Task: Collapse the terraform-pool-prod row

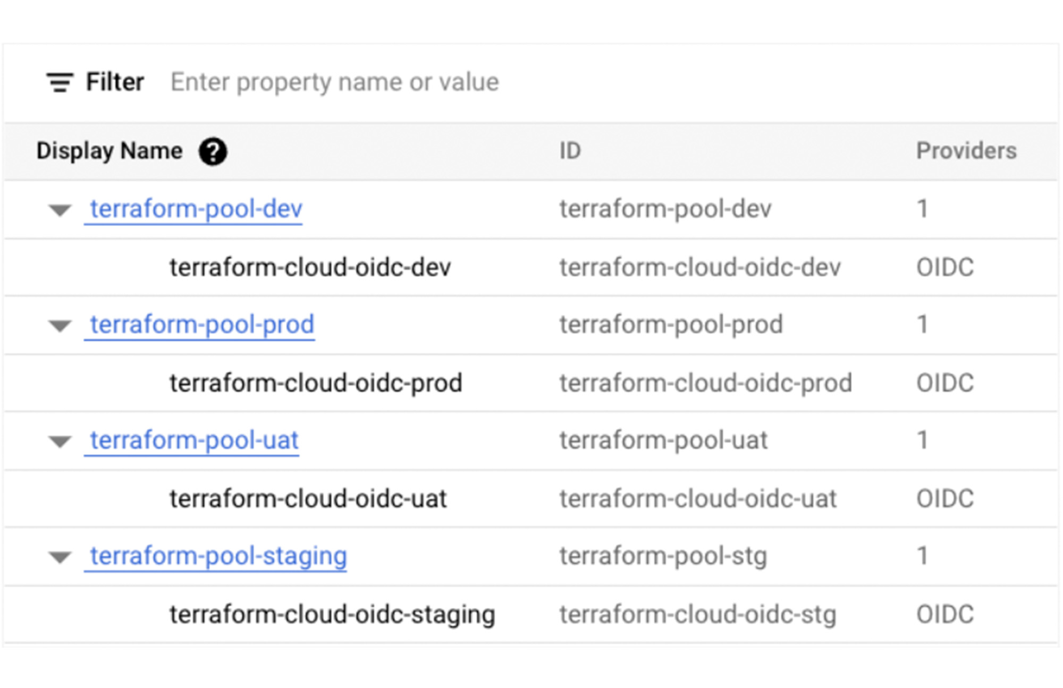Action: click(60, 326)
